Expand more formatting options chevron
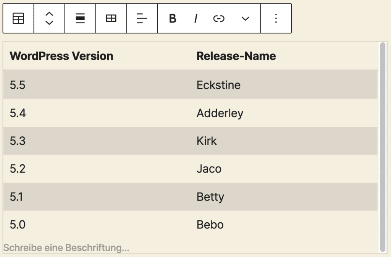 (246, 18)
